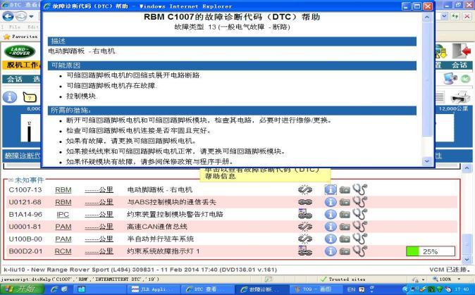Click stethoscope diagnose icon for U0121-68 row
The height and width of the screenshot is (295, 475).
[x=359, y=202]
